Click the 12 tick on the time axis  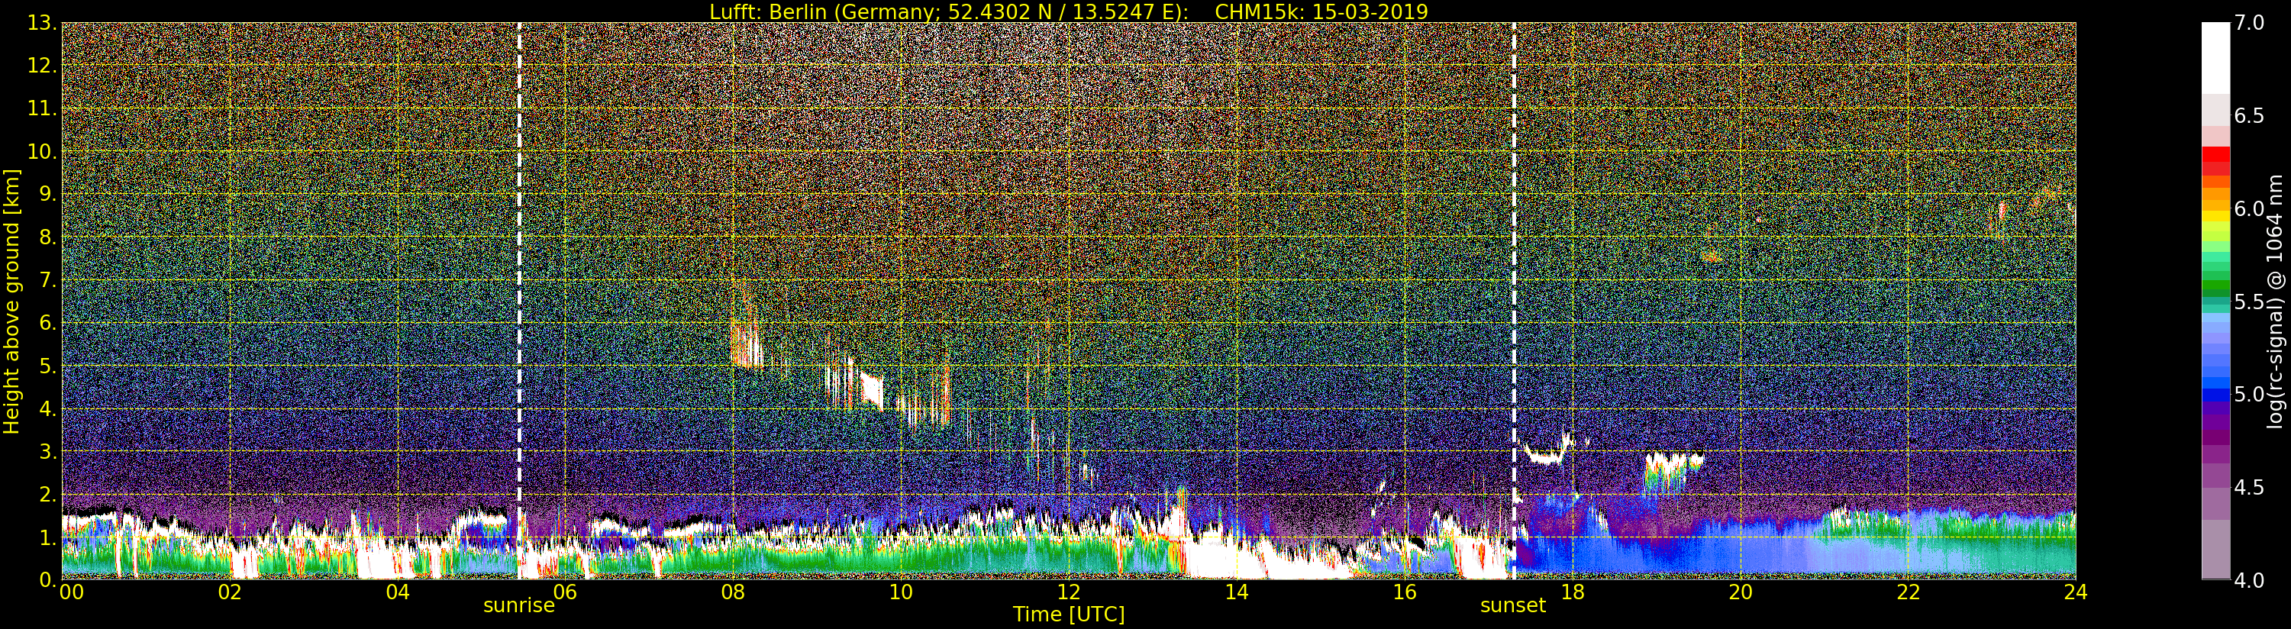click(x=1068, y=592)
